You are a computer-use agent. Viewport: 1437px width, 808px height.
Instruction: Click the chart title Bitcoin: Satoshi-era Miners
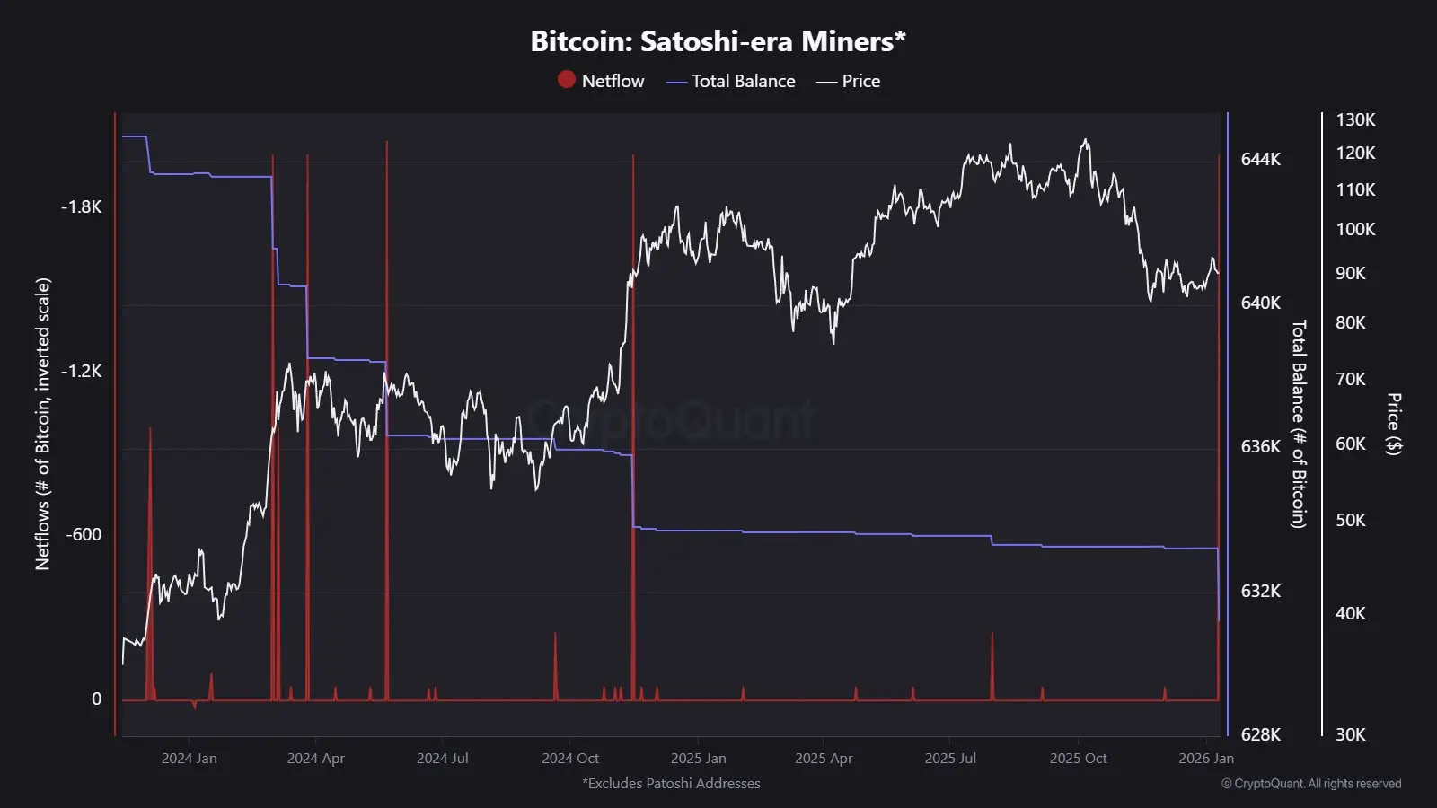pyautogui.click(x=718, y=40)
